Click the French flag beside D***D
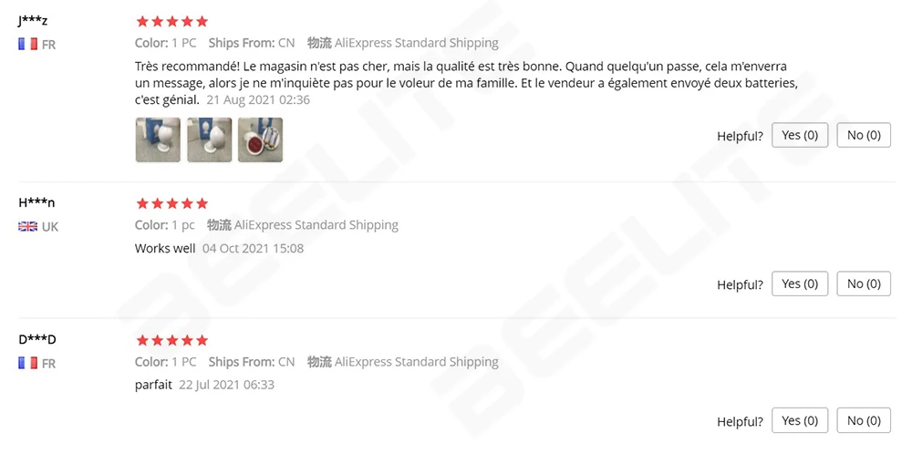The image size is (912, 454). tap(27, 363)
